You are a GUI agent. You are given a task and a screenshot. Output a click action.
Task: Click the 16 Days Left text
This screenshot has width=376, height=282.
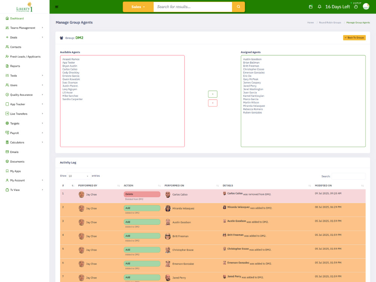pos(337,7)
